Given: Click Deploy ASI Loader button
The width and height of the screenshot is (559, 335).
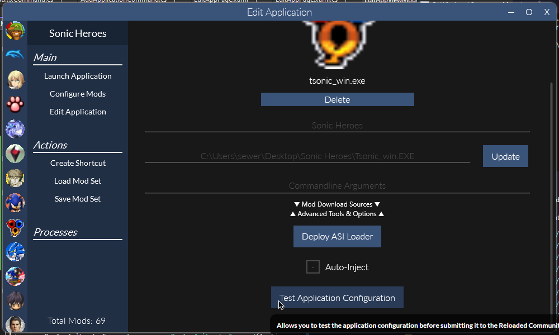Looking at the screenshot, I should 337,236.
